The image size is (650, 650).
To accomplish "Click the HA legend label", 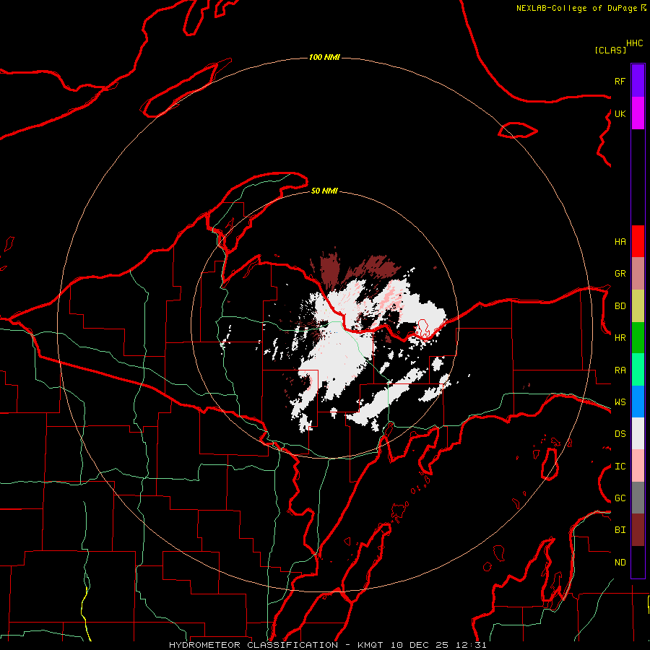I will click(x=620, y=242).
